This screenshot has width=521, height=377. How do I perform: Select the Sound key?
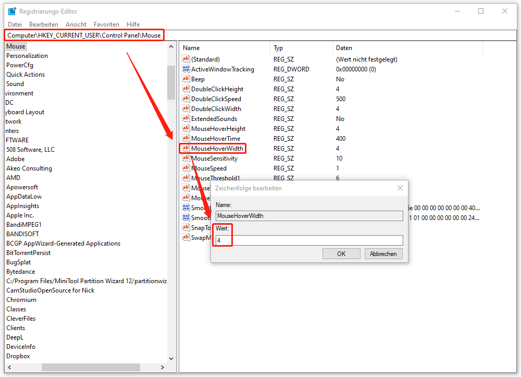[15, 84]
